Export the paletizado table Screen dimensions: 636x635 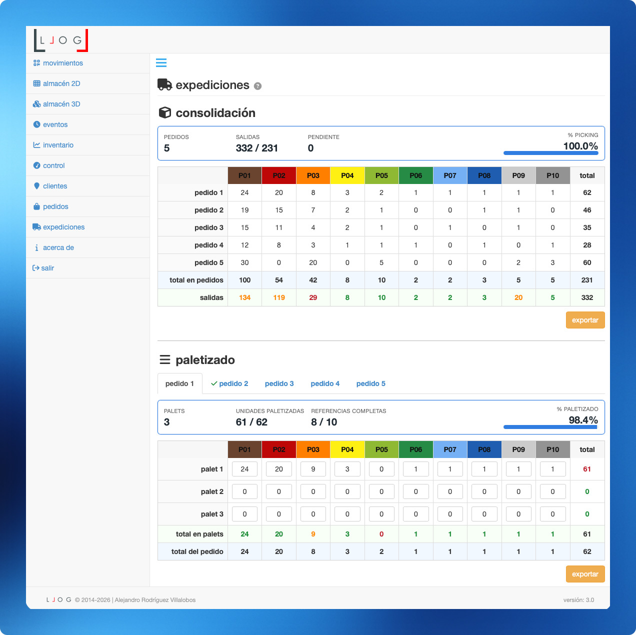(x=585, y=574)
